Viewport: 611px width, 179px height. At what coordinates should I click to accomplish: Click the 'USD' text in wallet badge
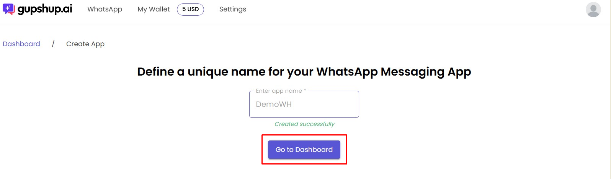click(x=193, y=9)
